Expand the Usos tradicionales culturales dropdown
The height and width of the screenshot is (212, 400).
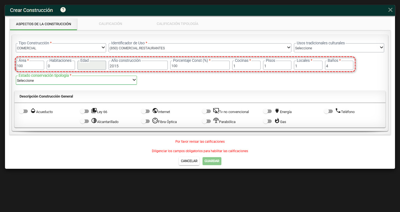339,48
